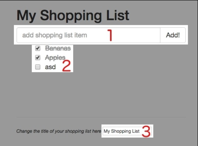The width and height of the screenshot is (198, 146).
Task: Uncheck the Apples checkbox
Action: coord(38,58)
